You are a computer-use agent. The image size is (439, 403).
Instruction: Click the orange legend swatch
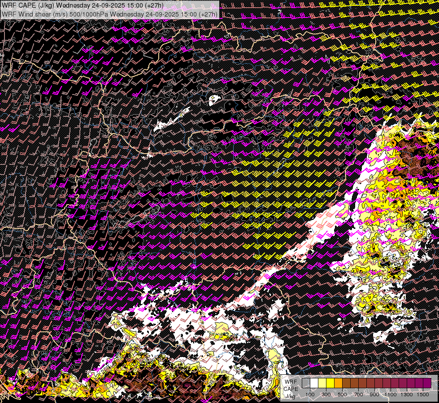tap(338, 383)
